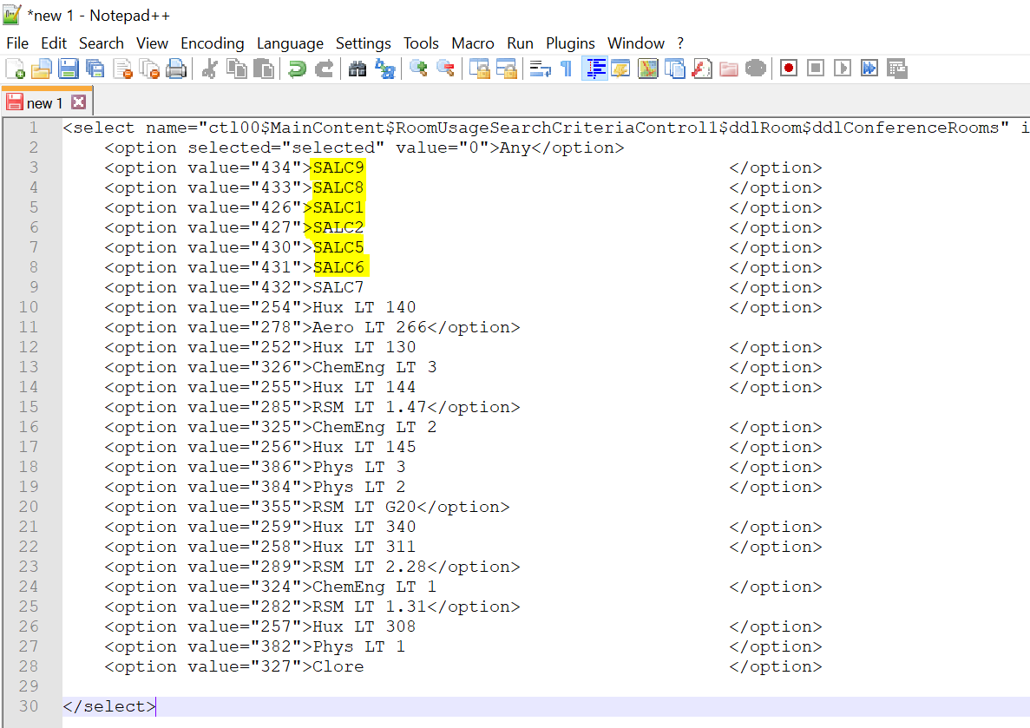Screen dimensions: 1030x728
Task: Zoom in using the magnifier plus icon
Action: click(x=419, y=69)
